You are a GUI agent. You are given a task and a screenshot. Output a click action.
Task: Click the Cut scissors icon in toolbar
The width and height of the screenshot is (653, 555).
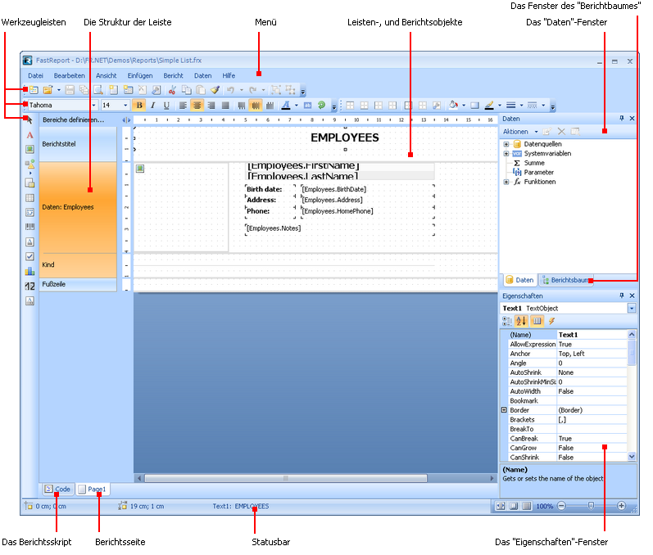172,89
